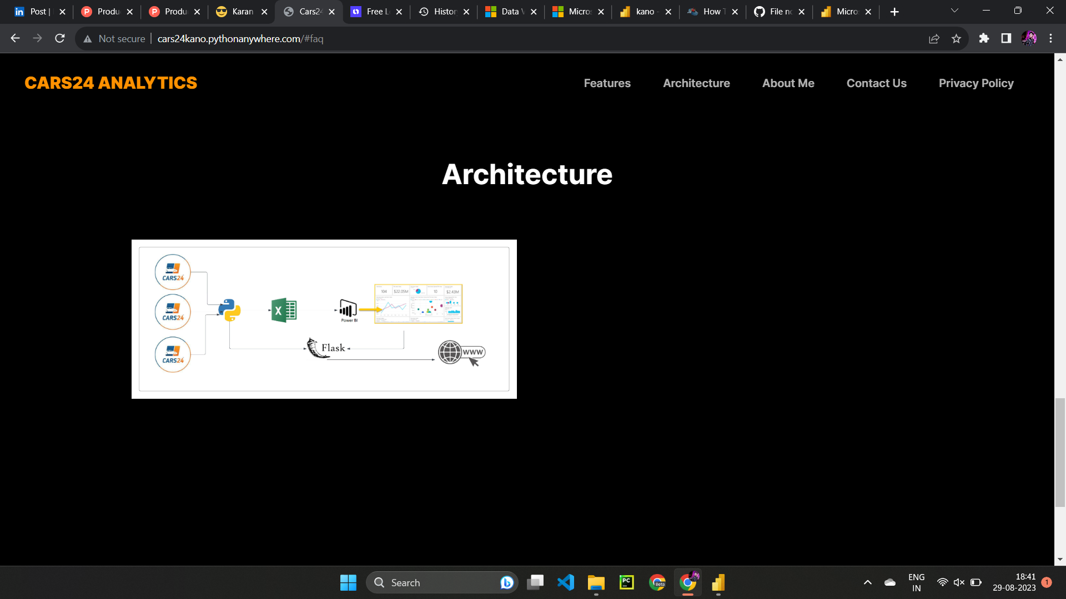Screen dimensions: 1066x599
Task: Open the active Chrome taskbar icon
Action: tap(688, 582)
